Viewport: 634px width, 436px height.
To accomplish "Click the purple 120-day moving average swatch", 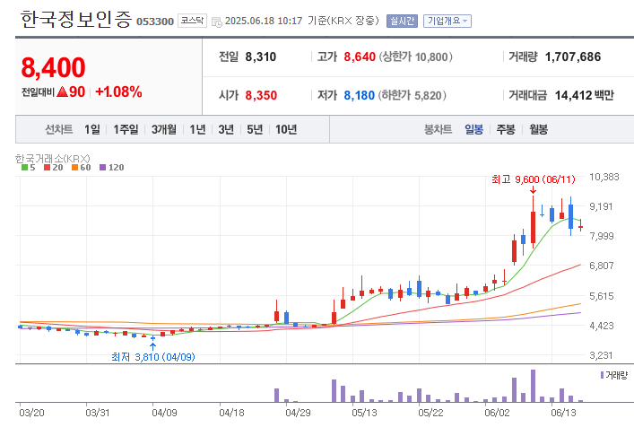I will tap(103, 168).
